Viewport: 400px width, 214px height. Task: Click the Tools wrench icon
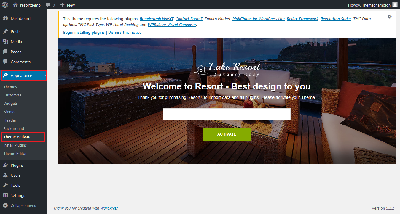coord(5,185)
